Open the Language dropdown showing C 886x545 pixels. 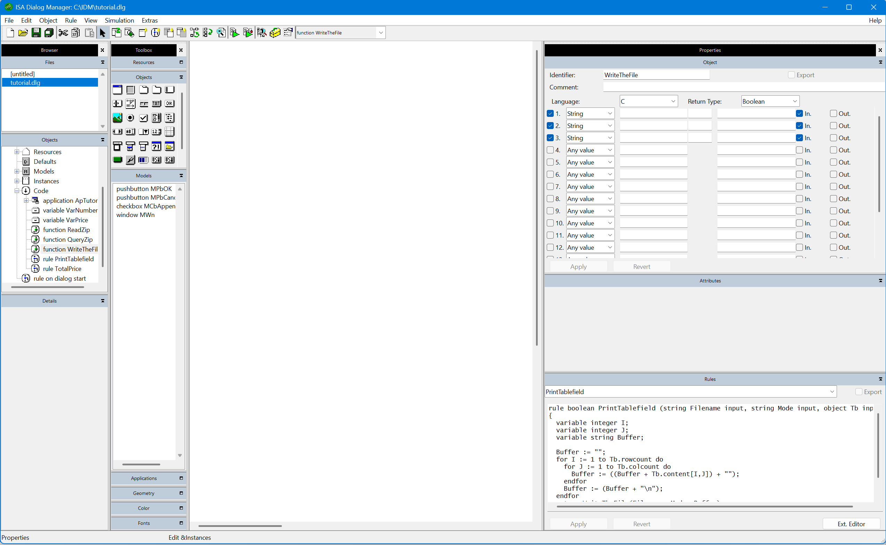tap(648, 101)
